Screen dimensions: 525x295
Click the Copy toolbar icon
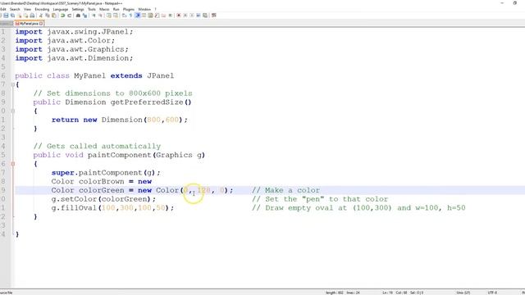48,16
